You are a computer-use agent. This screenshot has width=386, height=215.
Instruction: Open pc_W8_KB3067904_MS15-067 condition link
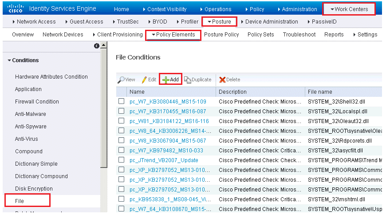click(x=168, y=141)
